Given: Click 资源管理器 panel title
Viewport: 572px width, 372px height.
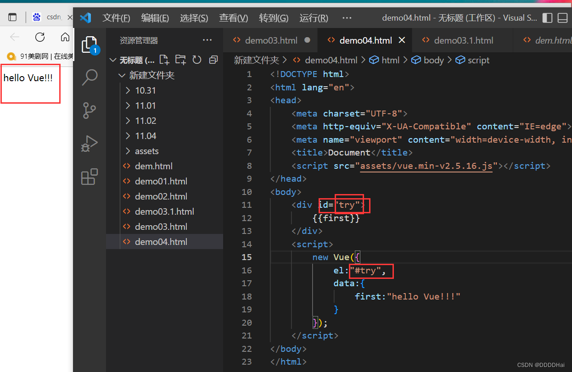Looking at the screenshot, I should [x=139, y=40].
